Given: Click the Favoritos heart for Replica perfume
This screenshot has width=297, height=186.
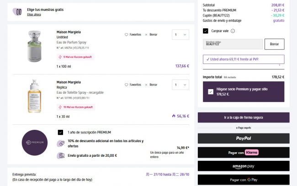Looking at the screenshot, I should (x=127, y=85).
